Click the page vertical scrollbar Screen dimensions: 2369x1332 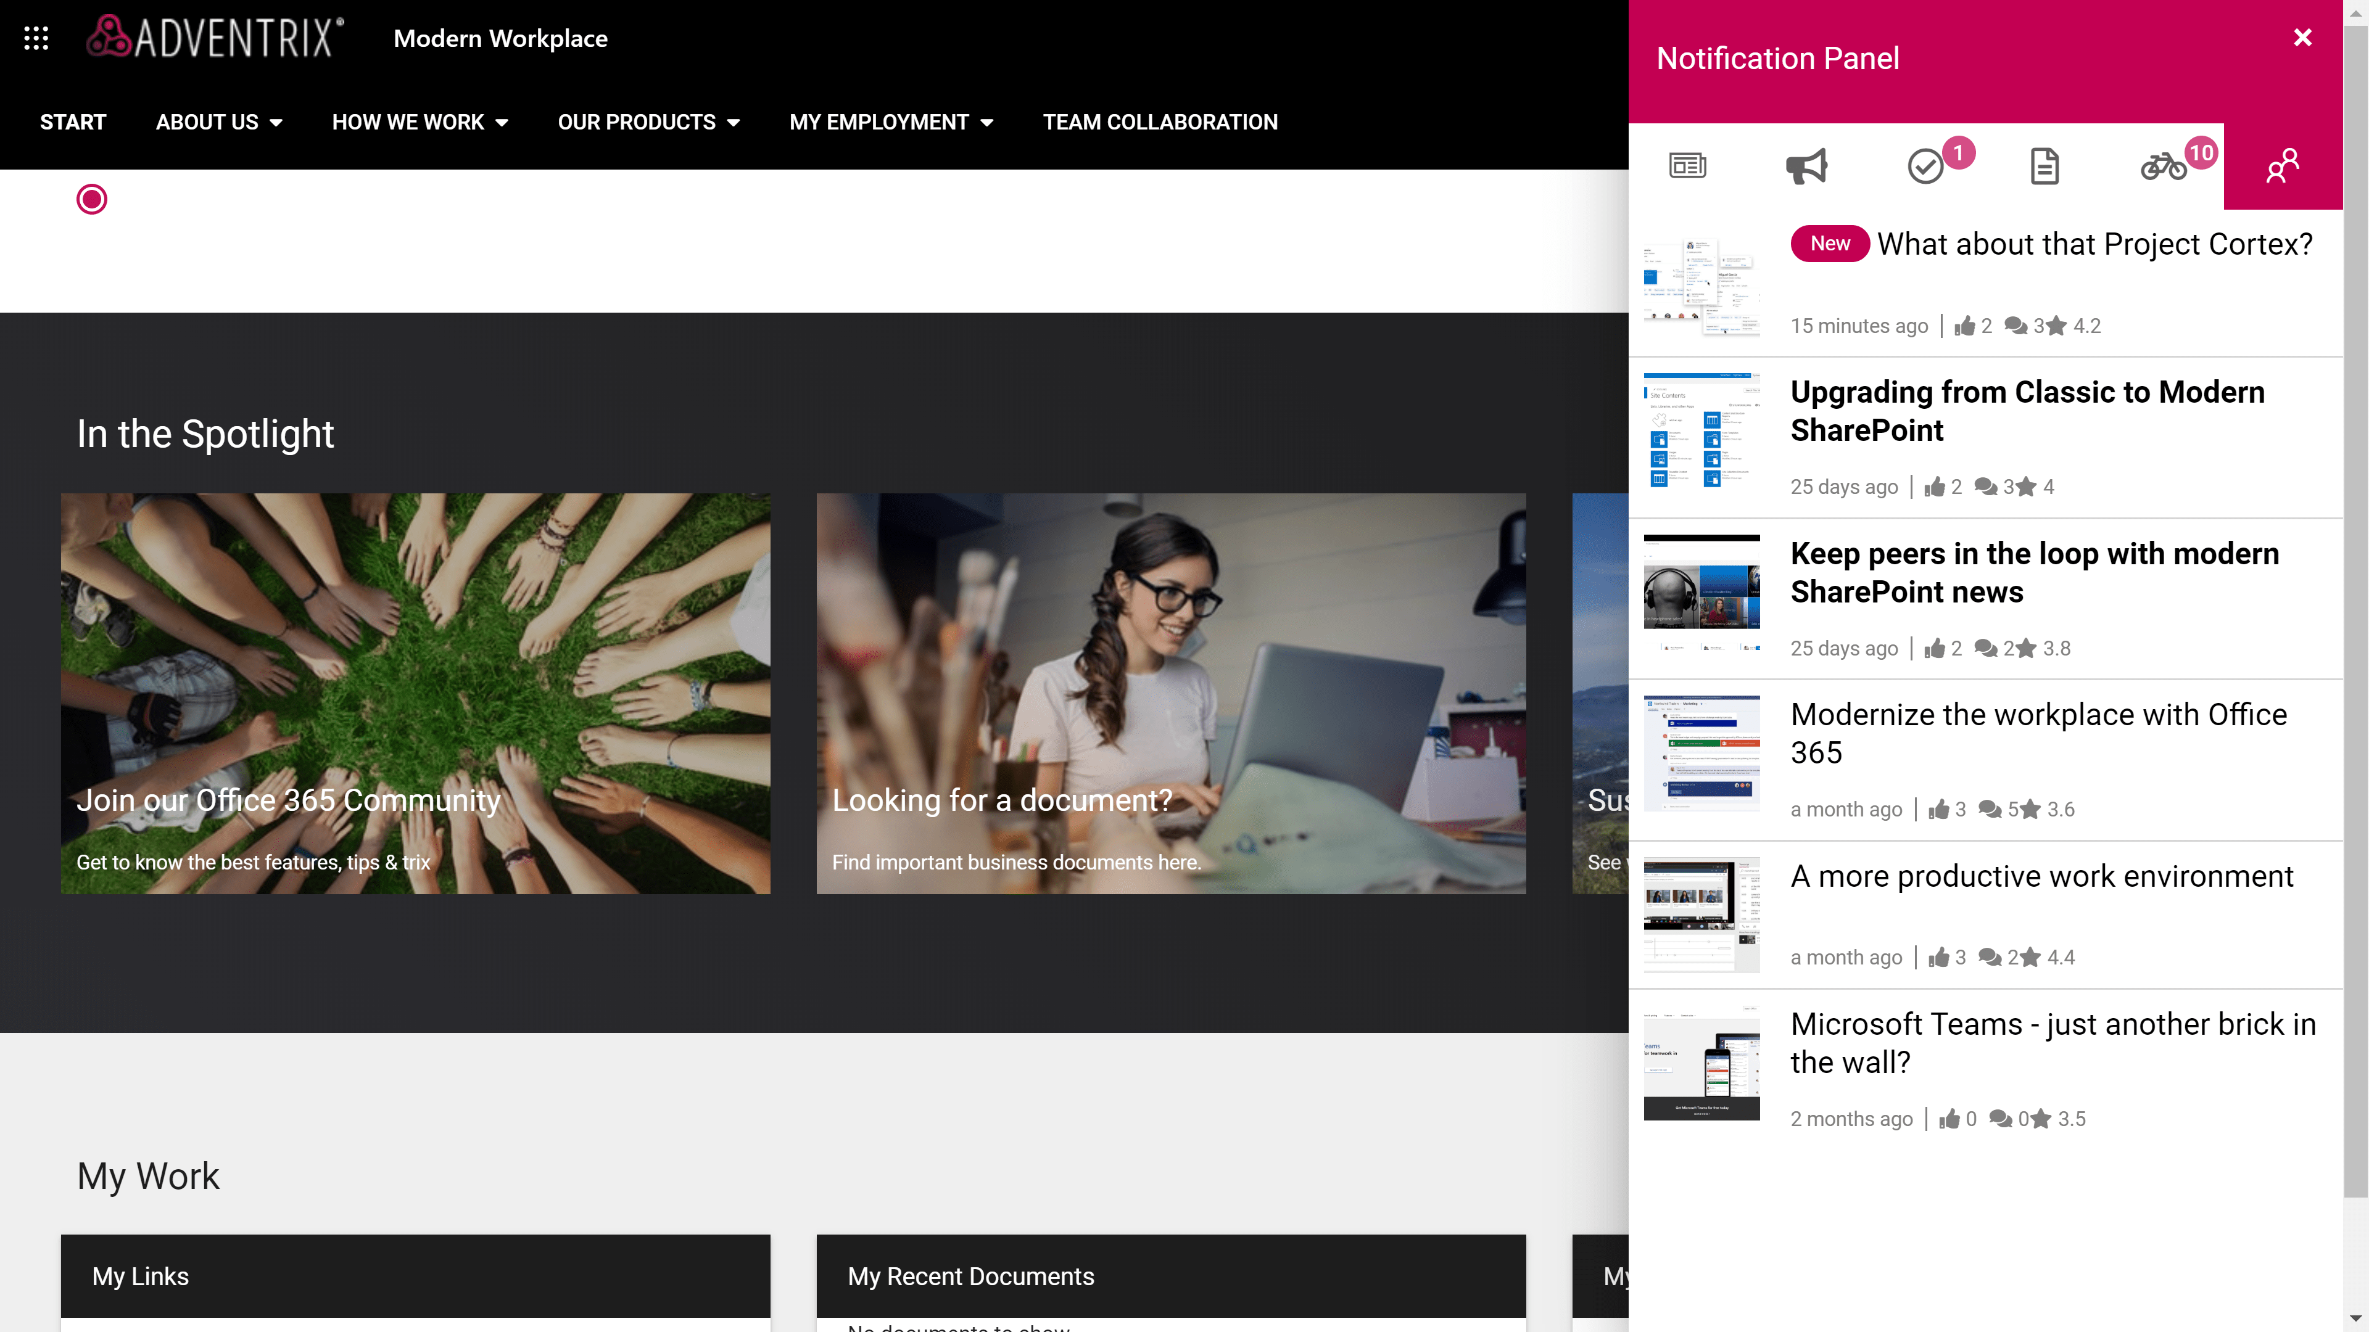point(2355,611)
